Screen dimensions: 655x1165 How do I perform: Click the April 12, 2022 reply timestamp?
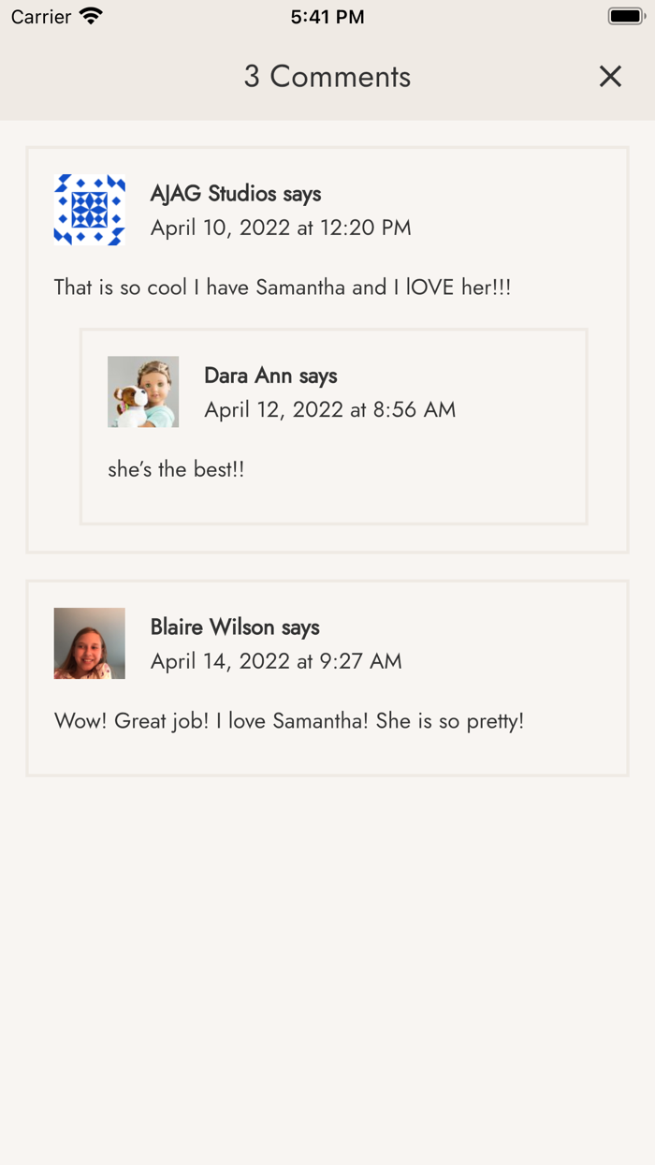point(330,409)
